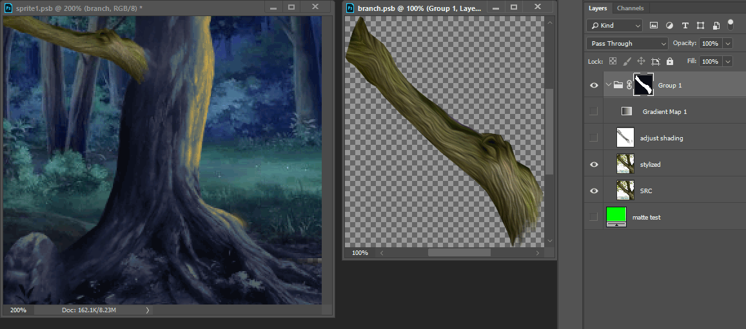Filter layers by adjustment layer type
This screenshot has height=329, width=746.
tap(669, 26)
